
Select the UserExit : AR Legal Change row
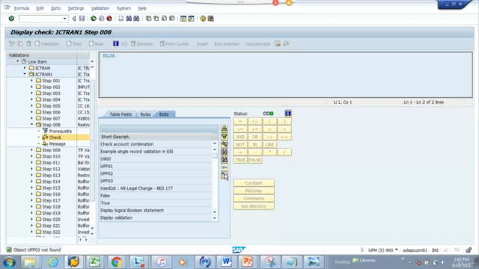(156, 188)
